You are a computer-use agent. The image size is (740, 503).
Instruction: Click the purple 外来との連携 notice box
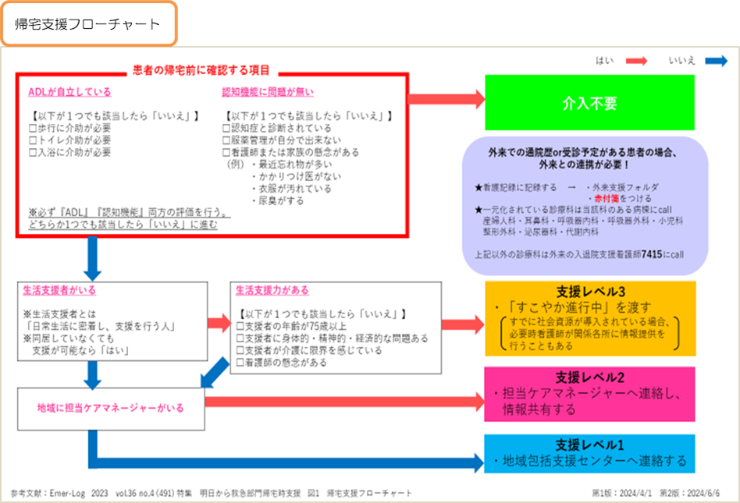[x=585, y=206]
